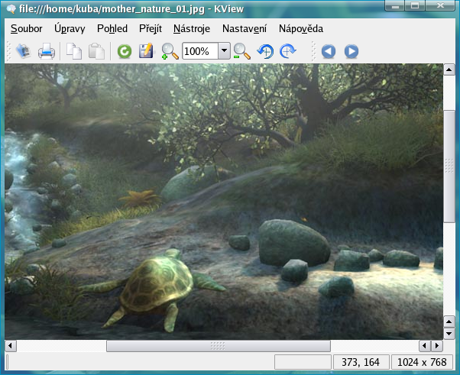Click the horizontal scrollbar far-left arrow
Viewport: 460px width, 375px height.
[10, 346]
